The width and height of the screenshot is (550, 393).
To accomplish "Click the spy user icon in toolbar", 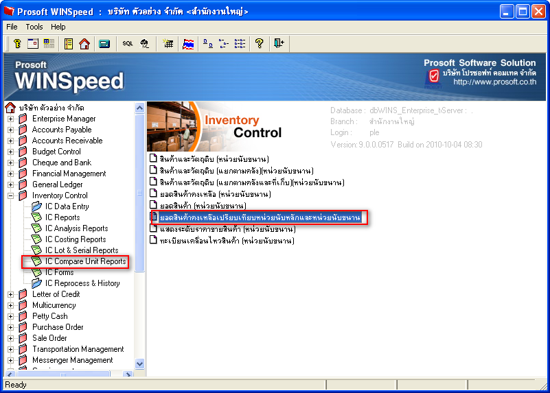I will (x=144, y=44).
